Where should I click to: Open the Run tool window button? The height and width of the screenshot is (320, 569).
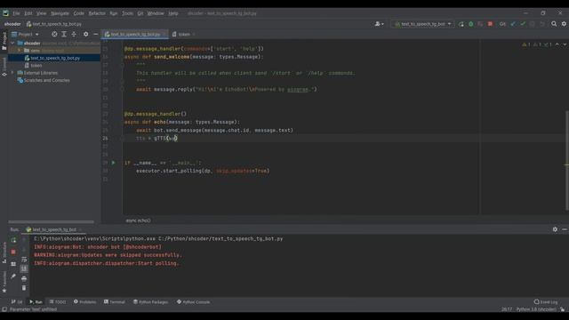36,302
